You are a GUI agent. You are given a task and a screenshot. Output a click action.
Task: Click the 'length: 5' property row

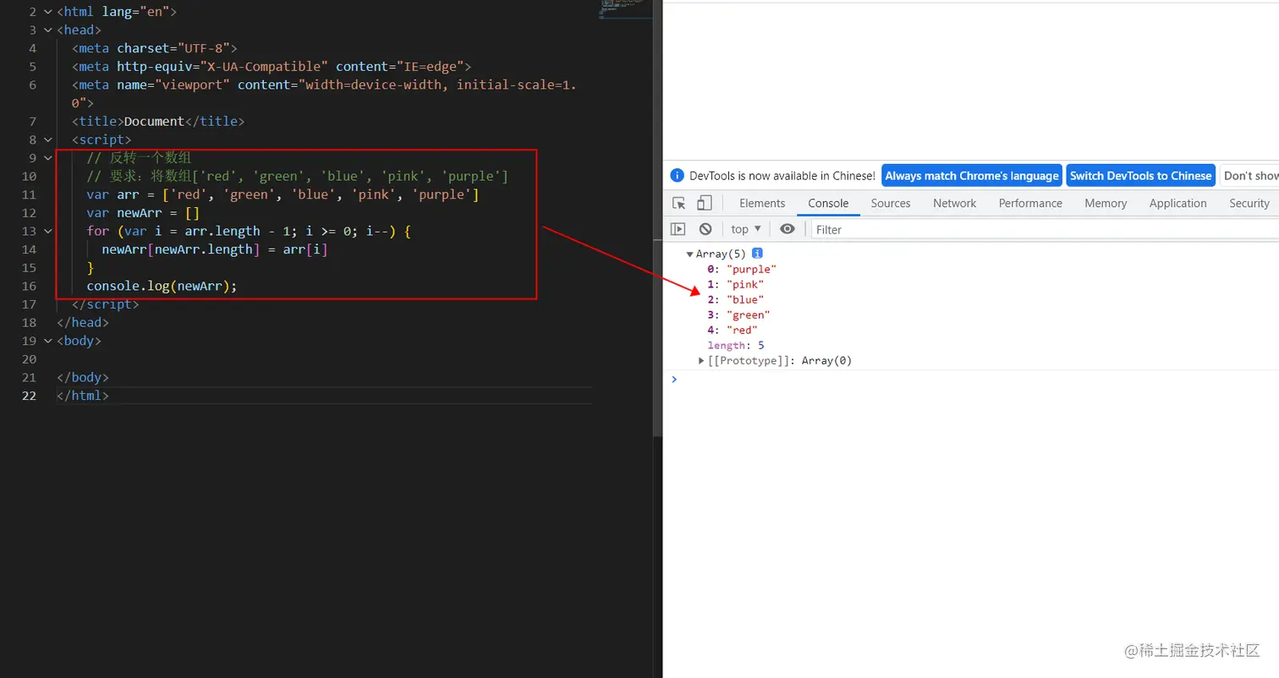(736, 345)
